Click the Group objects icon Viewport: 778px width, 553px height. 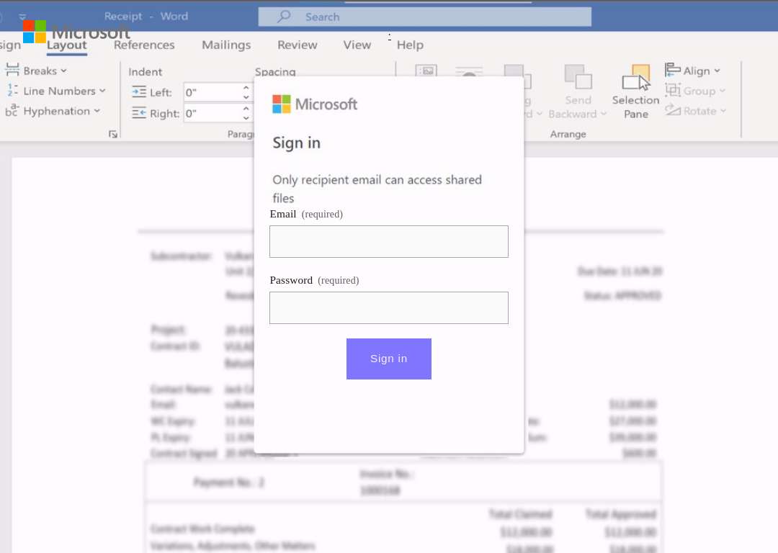[673, 90]
